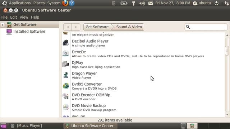Select the DVD Movie Backup icon
This screenshot has height=129, width=230.
[x=66, y=107]
